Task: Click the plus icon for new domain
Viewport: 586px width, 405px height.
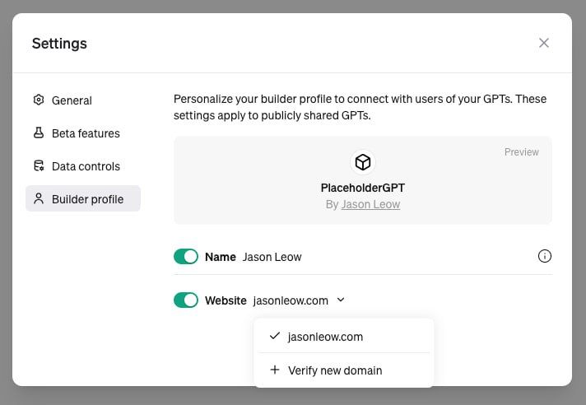Action: [275, 370]
